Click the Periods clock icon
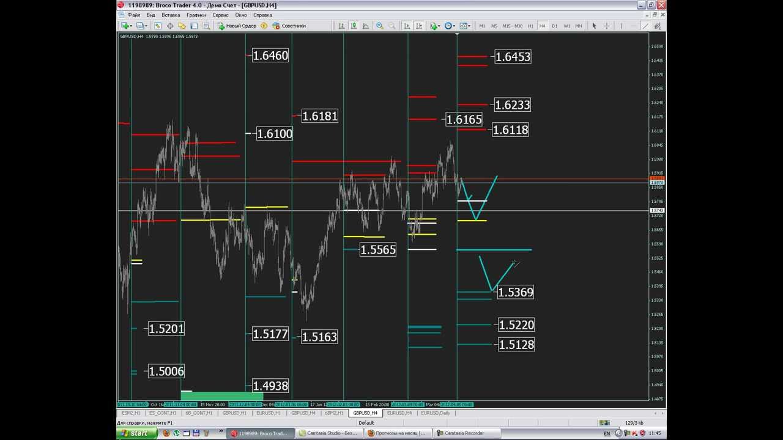 (x=449, y=26)
